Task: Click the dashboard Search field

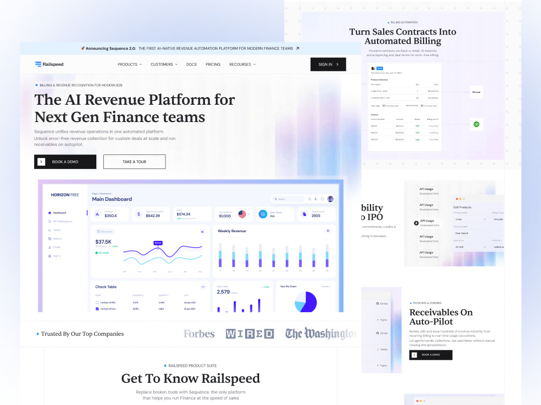Action: click(x=288, y=199)
